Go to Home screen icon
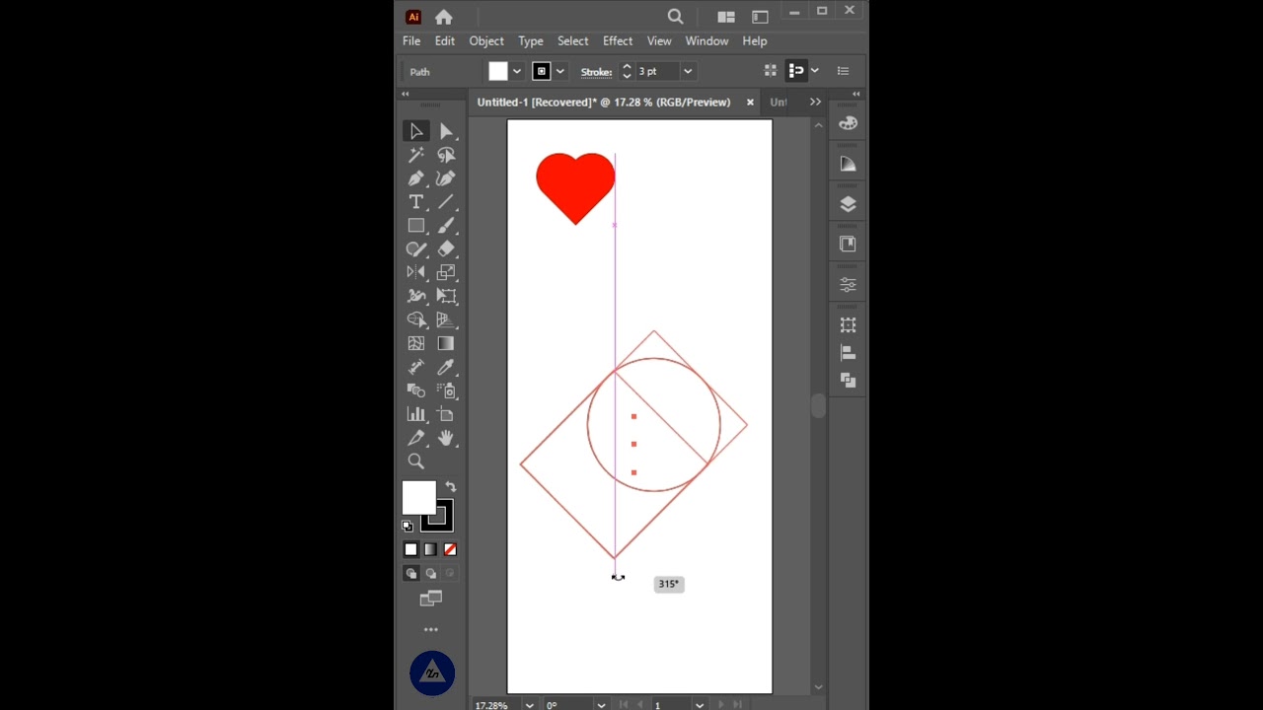Viewport: 1263px width, 710px height. [x=444, y=17]
